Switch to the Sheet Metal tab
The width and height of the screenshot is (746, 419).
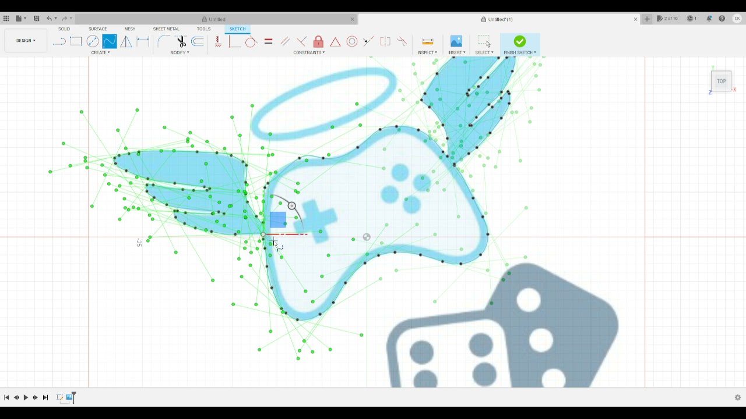166,29
